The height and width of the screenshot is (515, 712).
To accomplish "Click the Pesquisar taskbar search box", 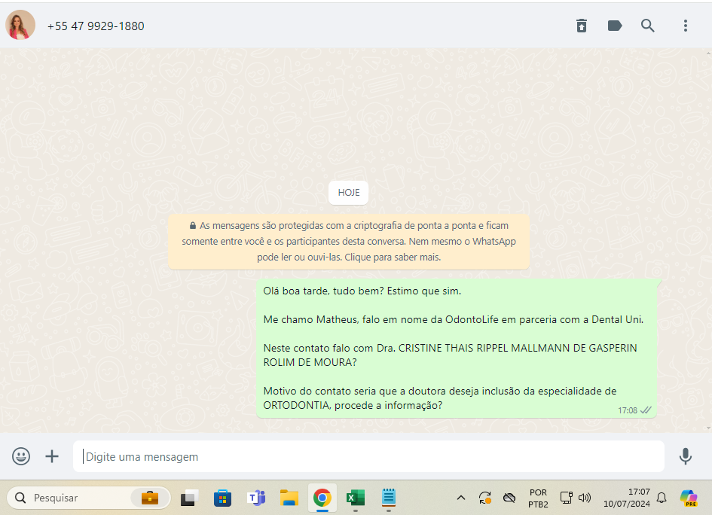I will pos(89,498).
